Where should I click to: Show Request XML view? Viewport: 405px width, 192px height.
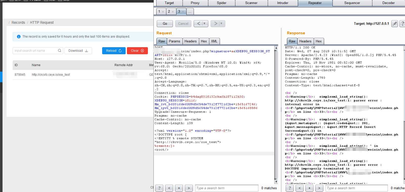pyautogui.click(x=214, y=41)
